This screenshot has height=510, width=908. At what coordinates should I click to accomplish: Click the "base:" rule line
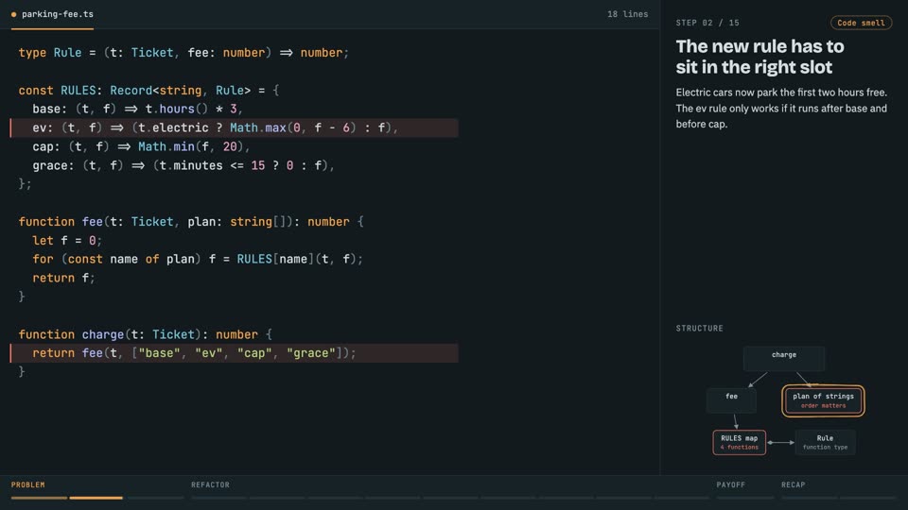coord(137,109)
